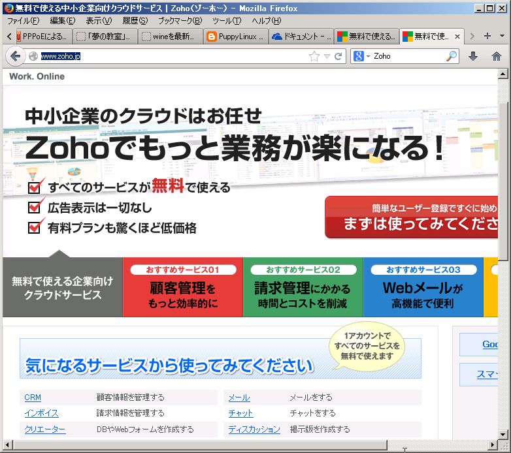
Task: Bookmark this page with the star icon
Action: click(314, 56)
